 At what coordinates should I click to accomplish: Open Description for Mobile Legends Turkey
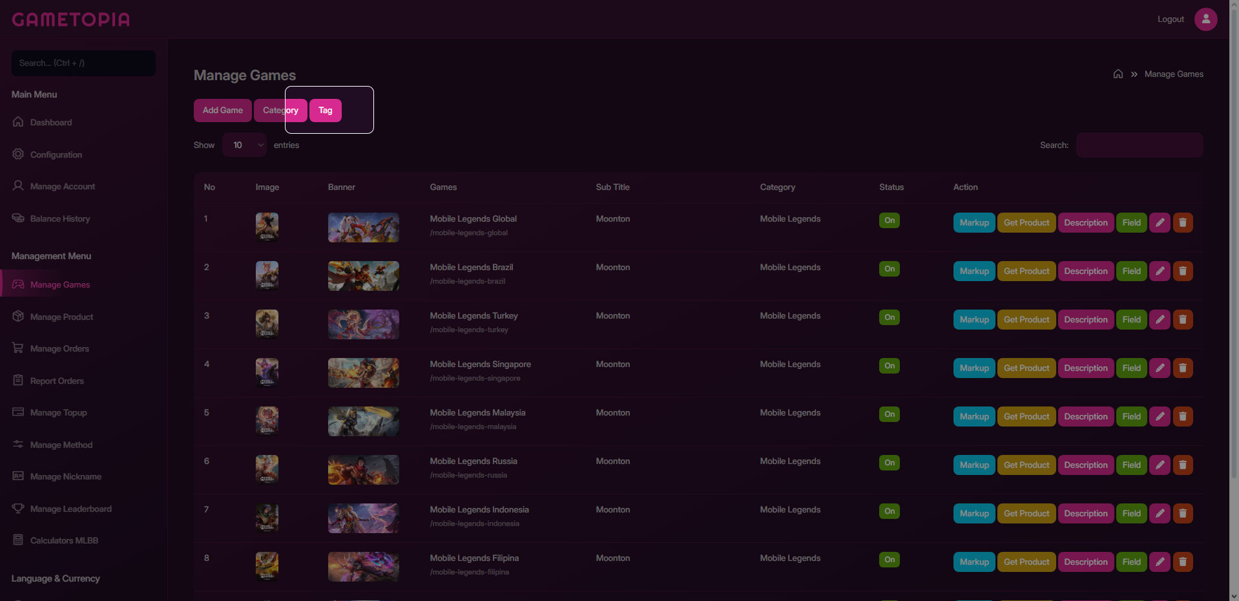[x=1086, y=319]
